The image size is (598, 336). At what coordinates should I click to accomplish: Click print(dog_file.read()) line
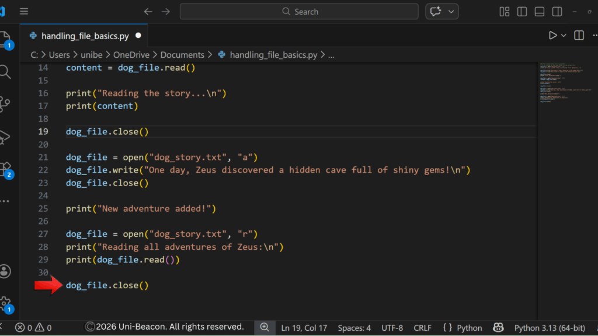(x=123, y=260)
